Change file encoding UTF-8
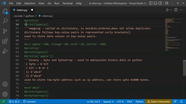Screen dimensions: 186x104 [x=120, y=101]
